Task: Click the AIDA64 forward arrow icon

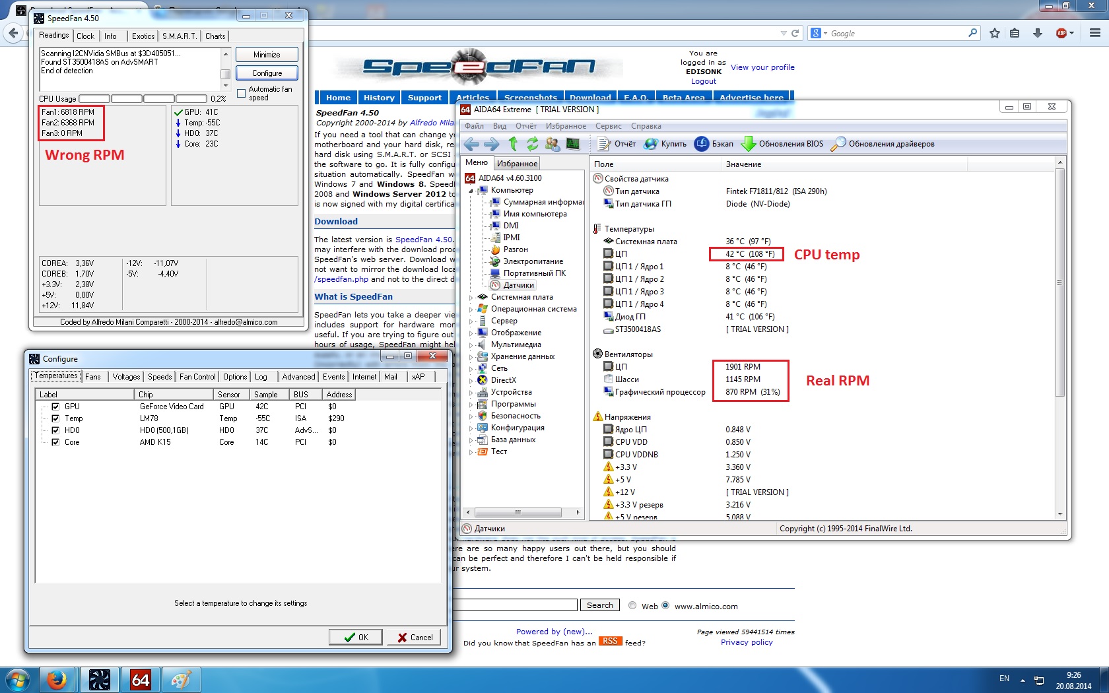Action: [x=492, y=144]
